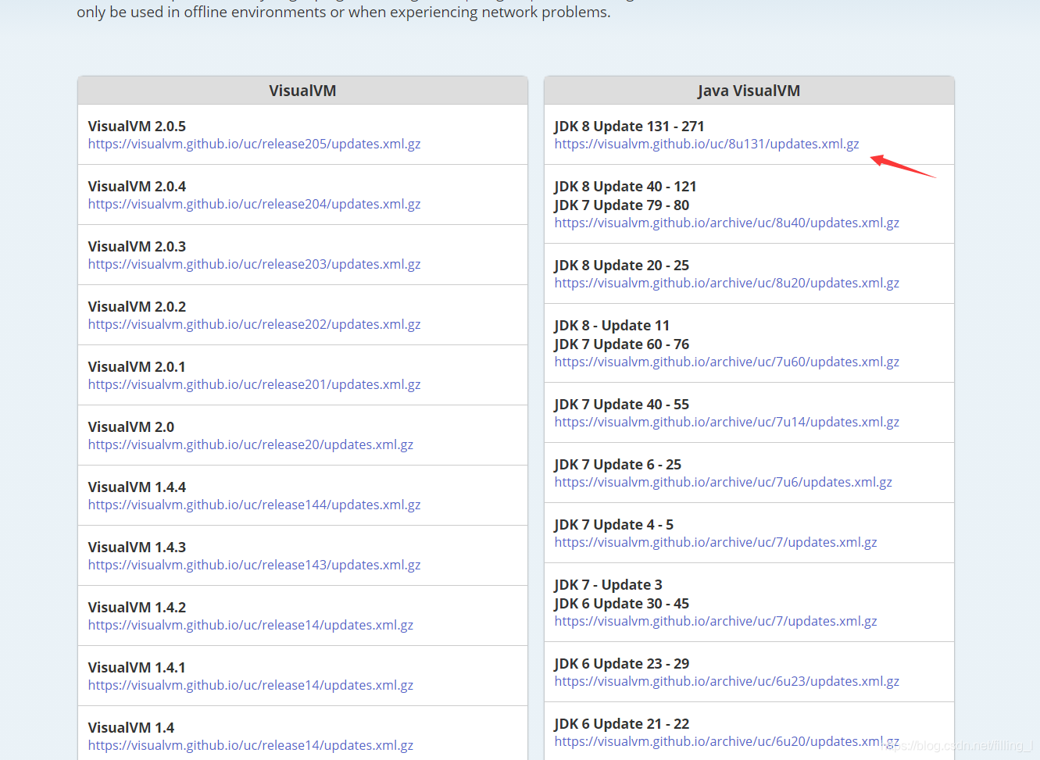This screenshot has width=1040, height=760.
Task: Click the VisualVM column header
Action: (302, 91)
